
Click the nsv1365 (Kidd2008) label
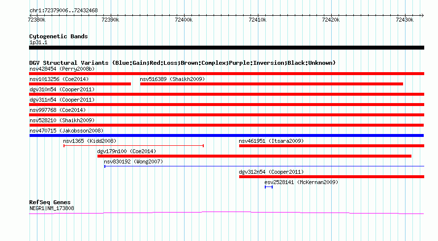(x=90, y=141)
